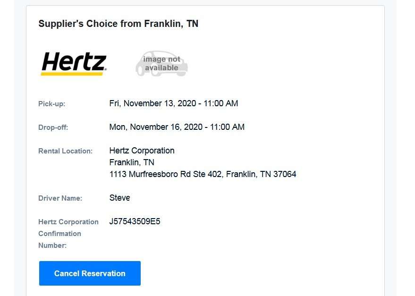
Task: Click the driver name Steve
Action: [x=119, y=198]
